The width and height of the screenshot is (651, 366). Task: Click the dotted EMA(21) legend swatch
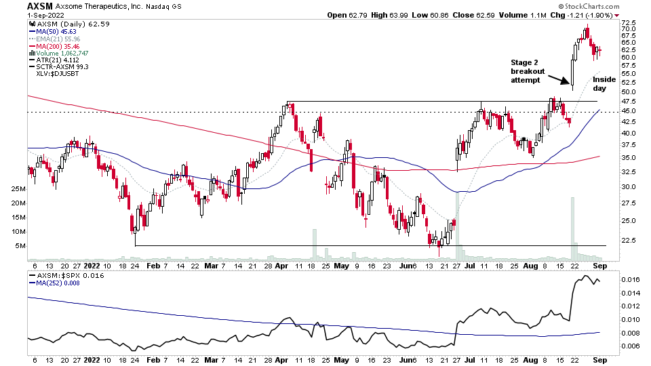pyautogui.click(x=32, y=39)
